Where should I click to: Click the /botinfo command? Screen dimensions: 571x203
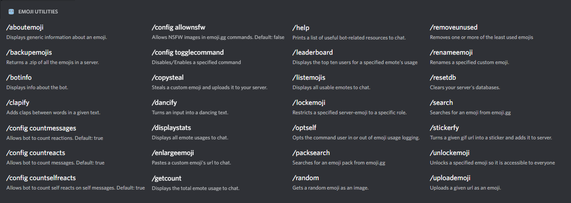[x=19, y=78]
